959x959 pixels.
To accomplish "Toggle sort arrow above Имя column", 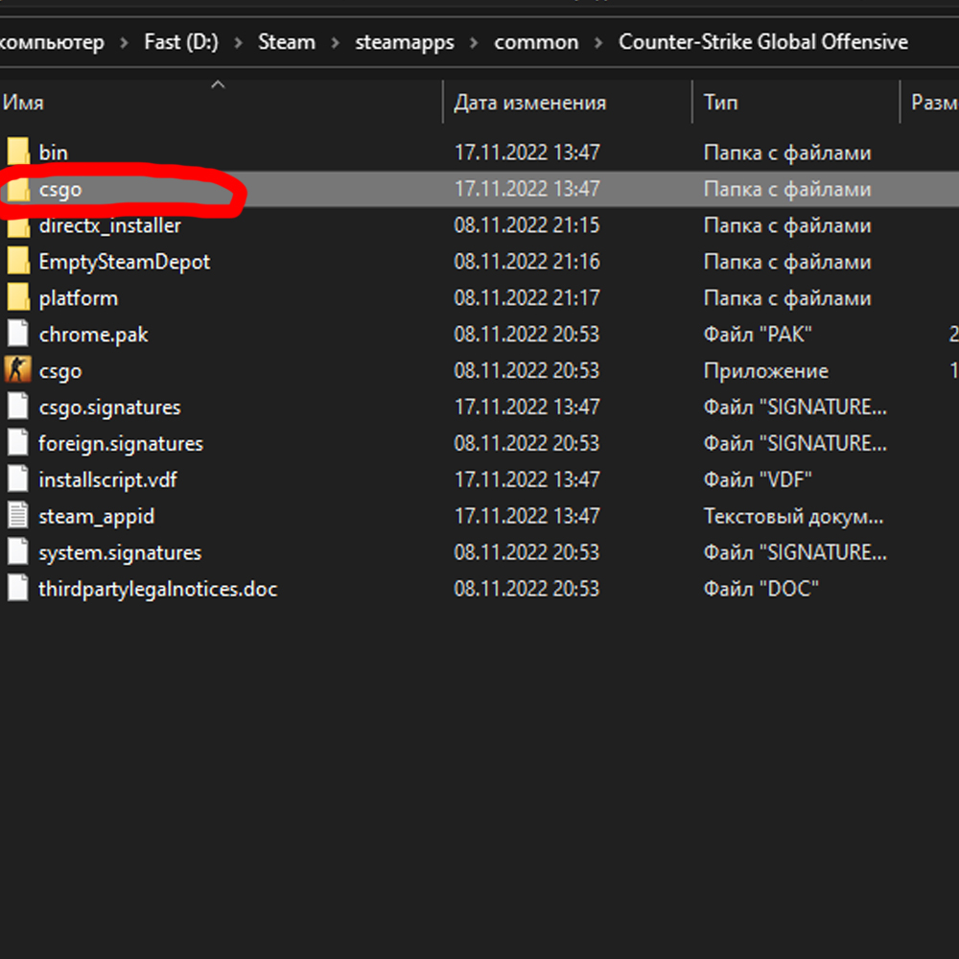I will tap(218, 85).
